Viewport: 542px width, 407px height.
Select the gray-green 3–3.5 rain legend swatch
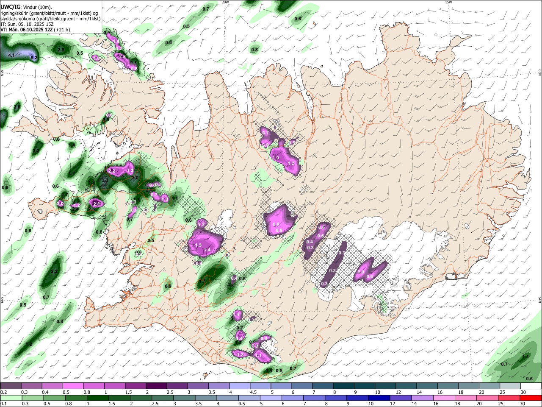pyautogui.click(x=185, y=398)
